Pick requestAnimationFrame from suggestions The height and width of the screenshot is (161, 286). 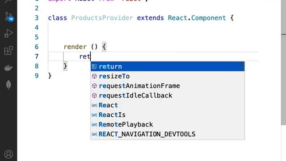point(168,86)
